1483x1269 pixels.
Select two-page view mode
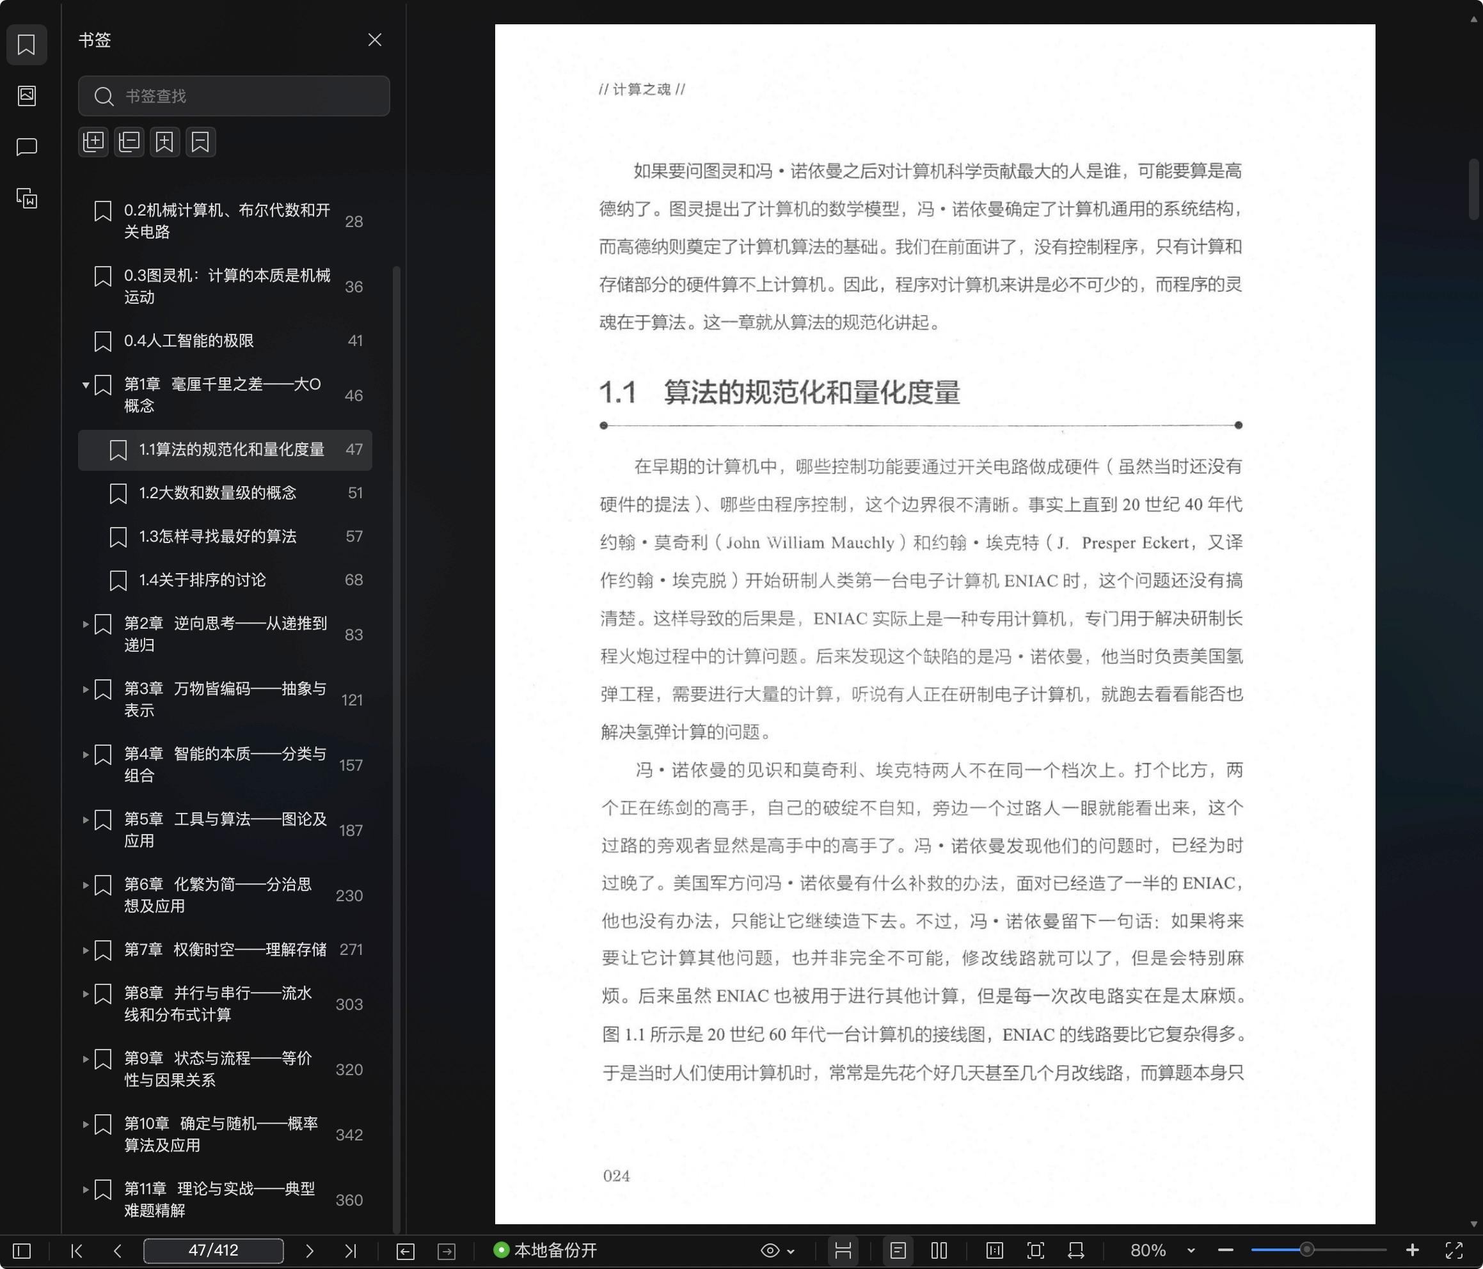pos(939,1250)
